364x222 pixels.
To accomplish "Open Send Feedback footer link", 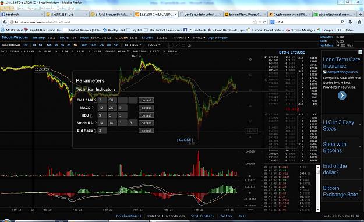I will tap(202, 216).
